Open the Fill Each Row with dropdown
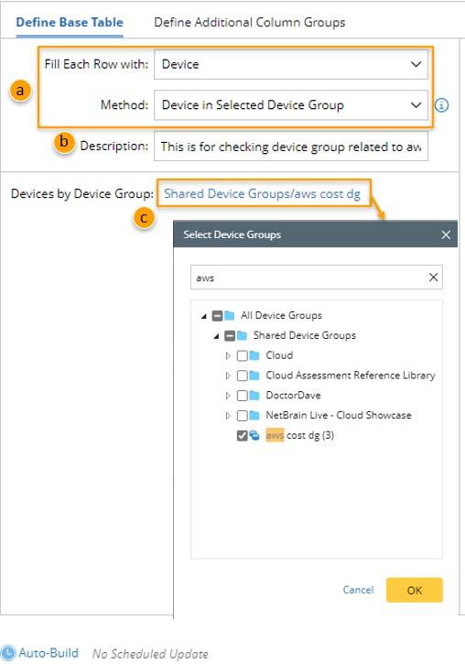 291,64
